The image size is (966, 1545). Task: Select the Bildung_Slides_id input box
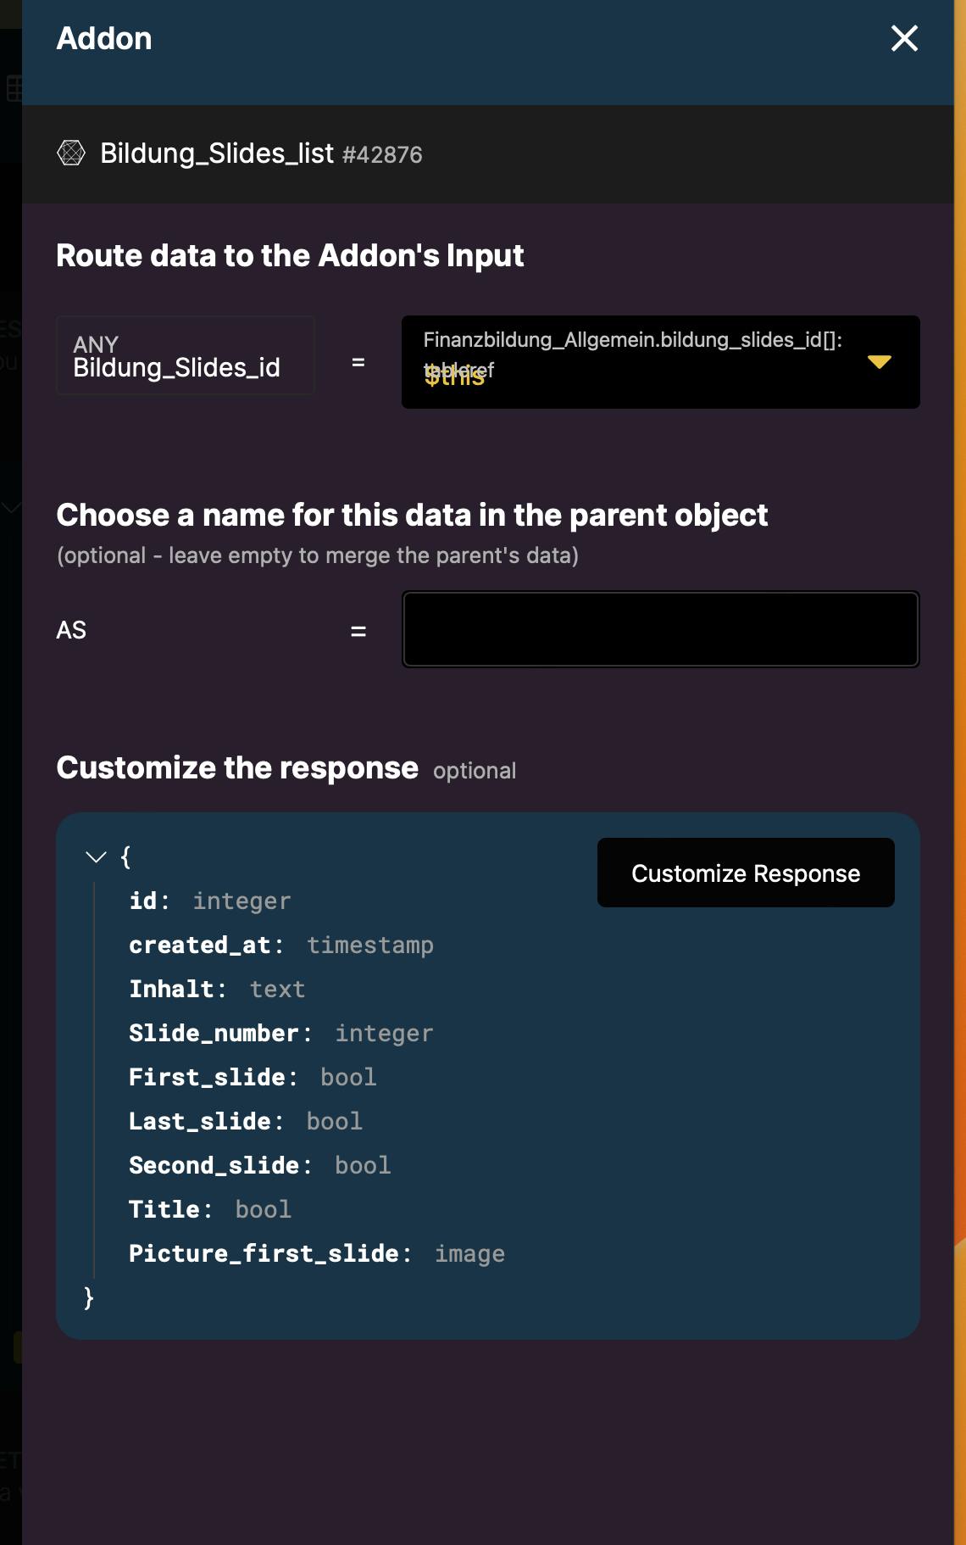pyautogui.click(x=185, y=356)
